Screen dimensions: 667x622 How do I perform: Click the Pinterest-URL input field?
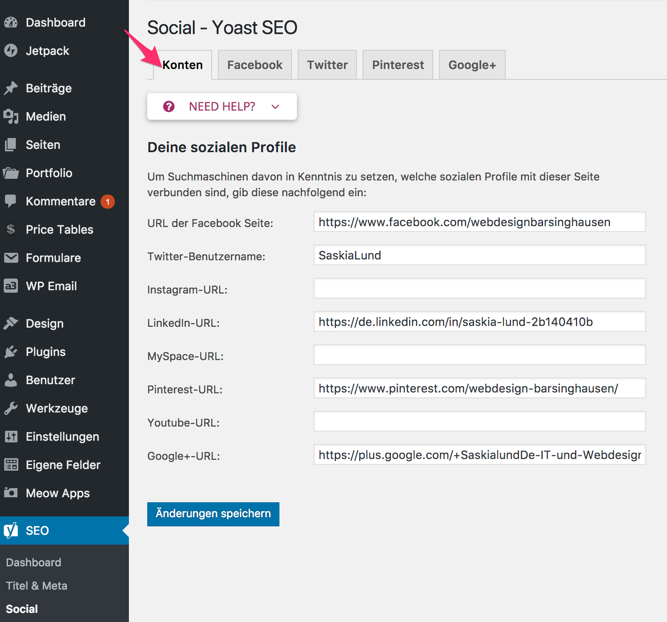pyautogui.click(x=479, y=388)
